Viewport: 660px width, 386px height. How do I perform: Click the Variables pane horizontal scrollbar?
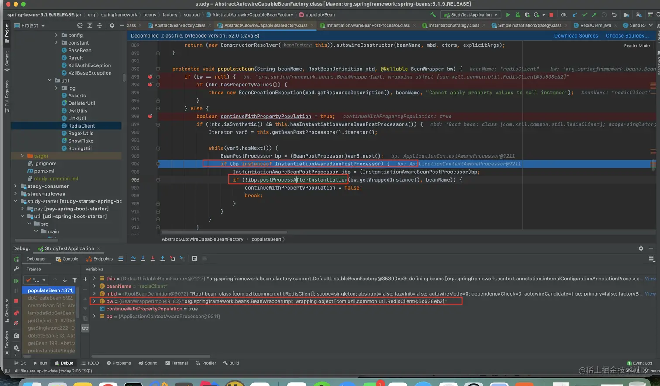coord(151,356)
